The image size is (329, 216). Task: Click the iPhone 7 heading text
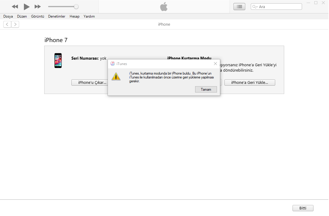pos(56,40)
